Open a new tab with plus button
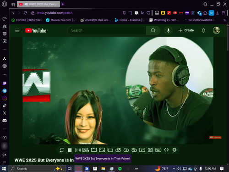The height and width of the screenshot is (172, 229). (63, 4)
